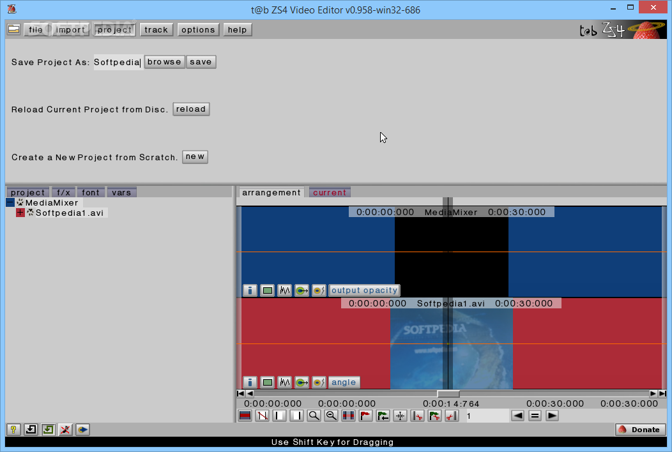Click the browse button
672x452 pixels.
pos(164,62)
